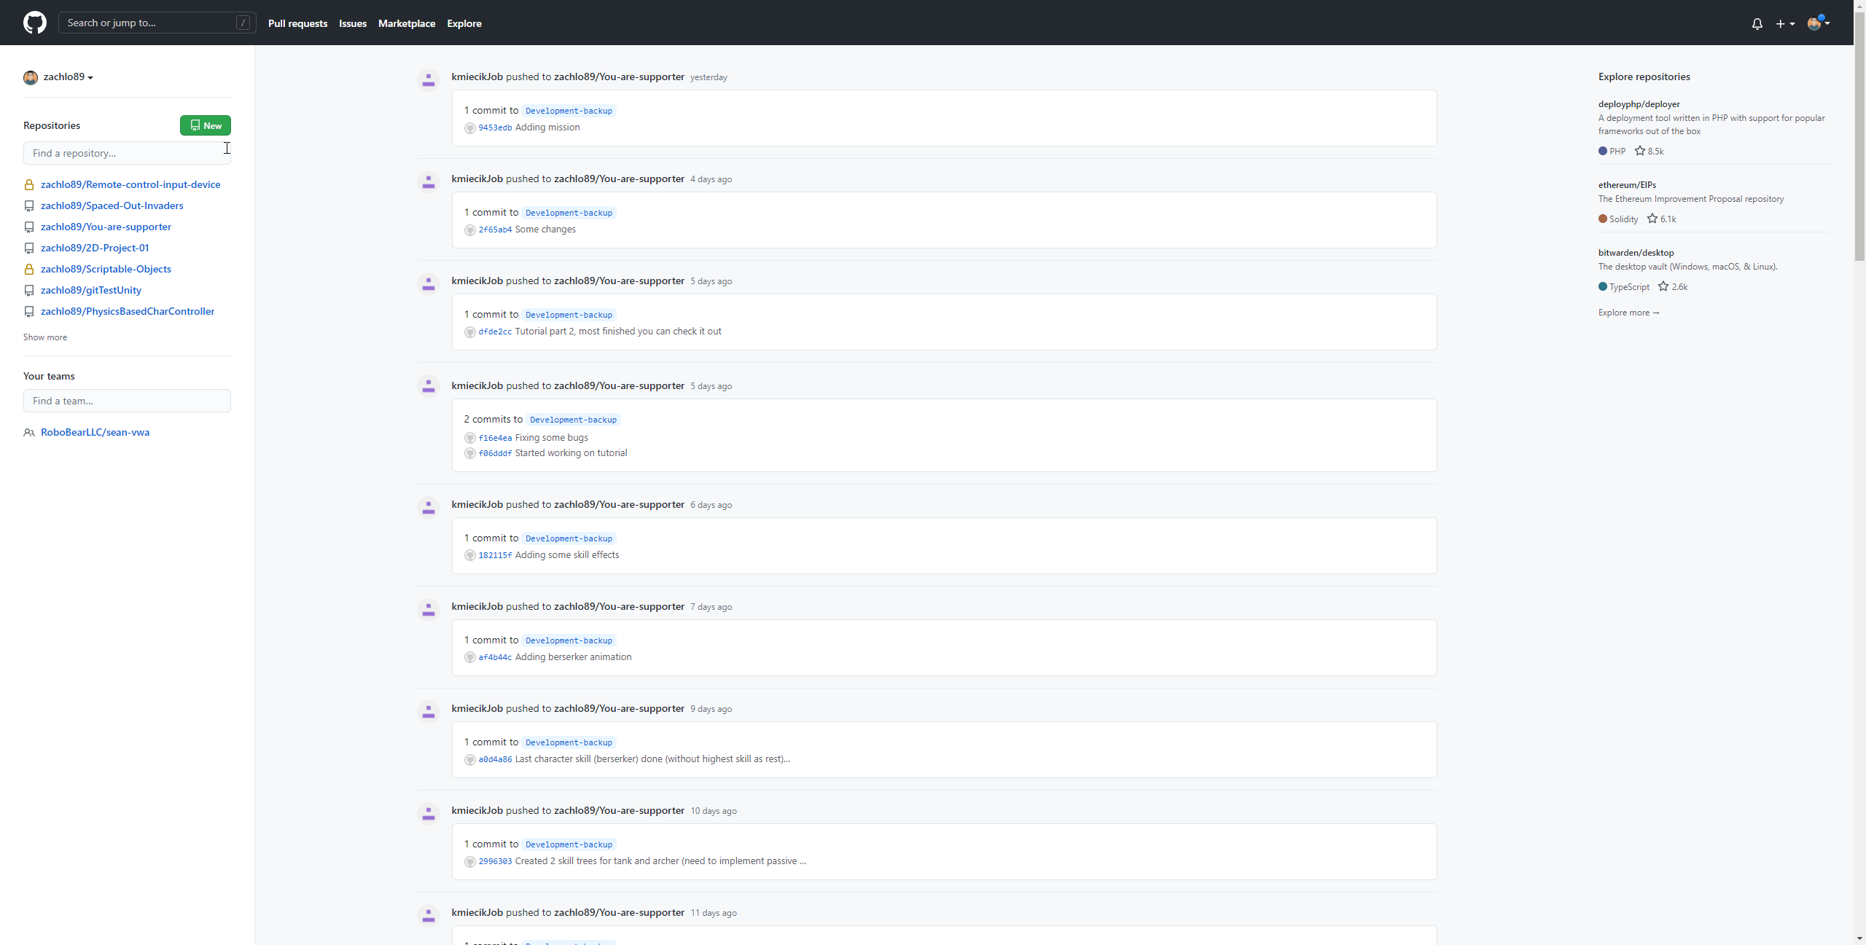This screenshot has height=945, width=1866.
Task: Open zachlo89/Spaced-Out-Invaders repository
Action: pyautogui.click(x=112, y=205)
